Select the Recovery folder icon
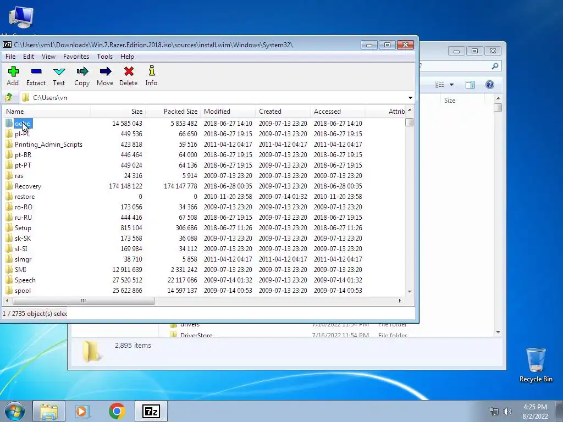This screenshot has height=422, width=563. coord(9,186)
